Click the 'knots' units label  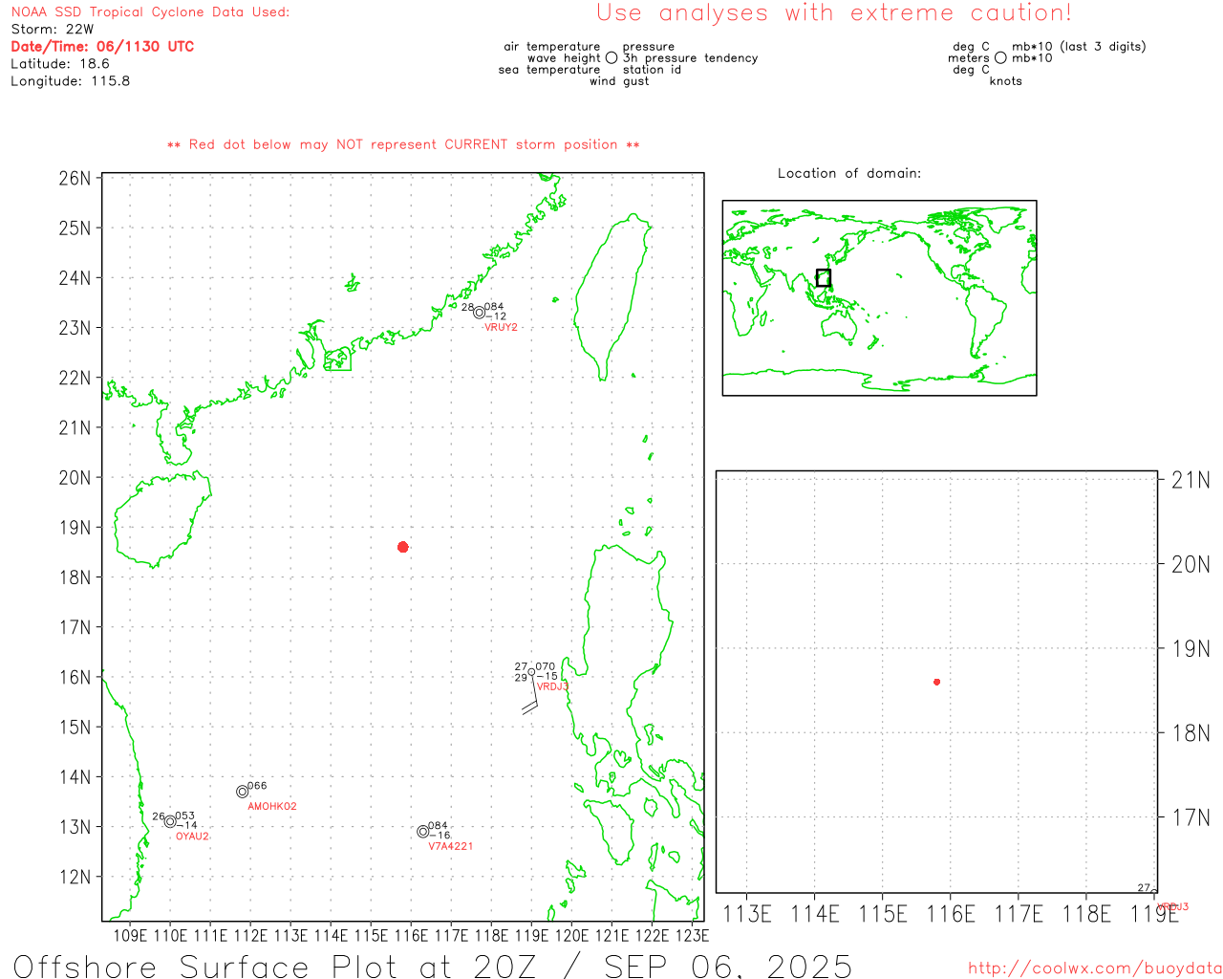[x=1006, y=81]
